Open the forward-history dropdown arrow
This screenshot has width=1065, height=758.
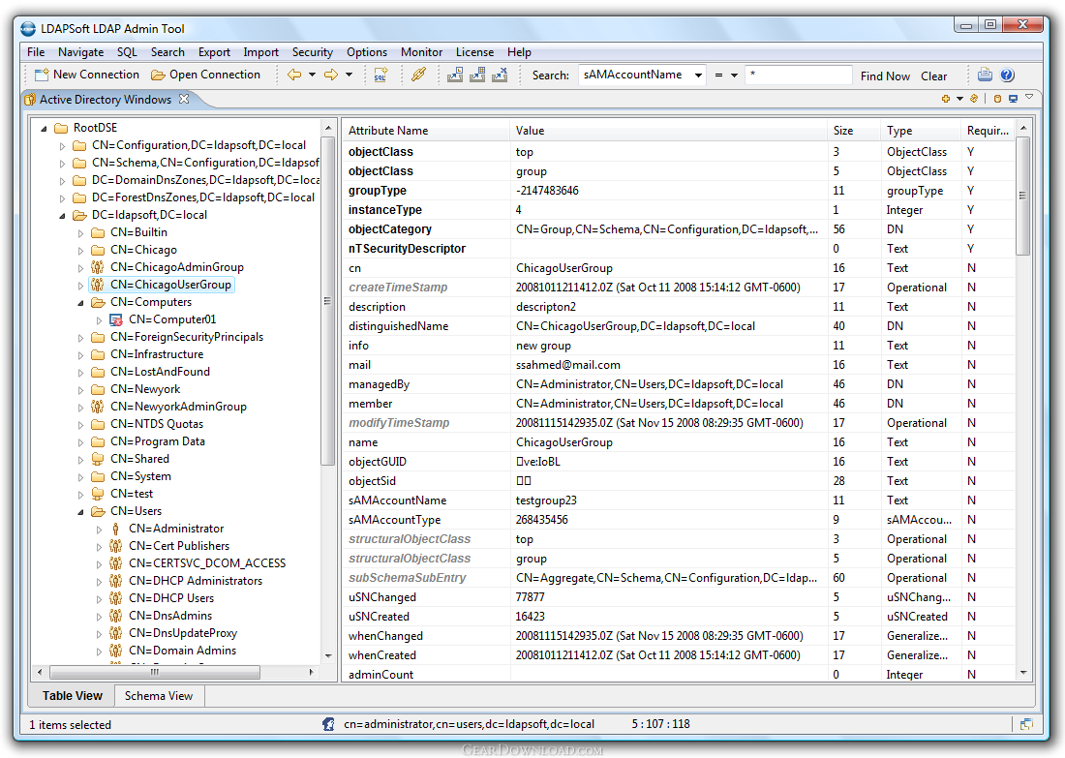[x=350, y=75]
